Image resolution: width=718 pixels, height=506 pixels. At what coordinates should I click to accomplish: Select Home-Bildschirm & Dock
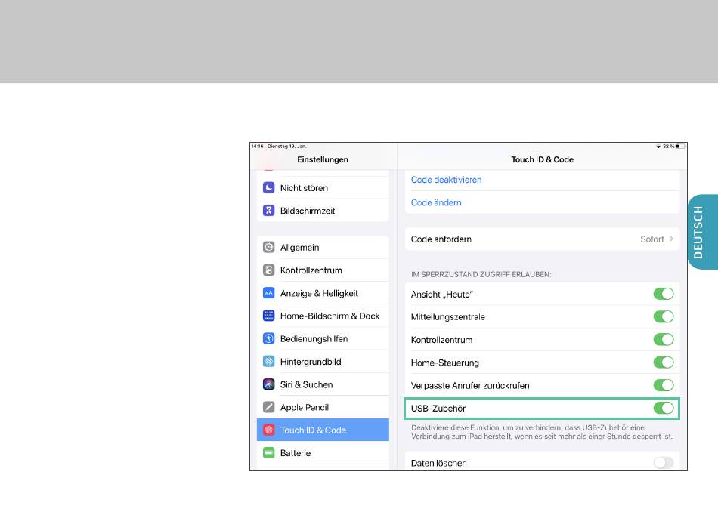pos(323,316)
